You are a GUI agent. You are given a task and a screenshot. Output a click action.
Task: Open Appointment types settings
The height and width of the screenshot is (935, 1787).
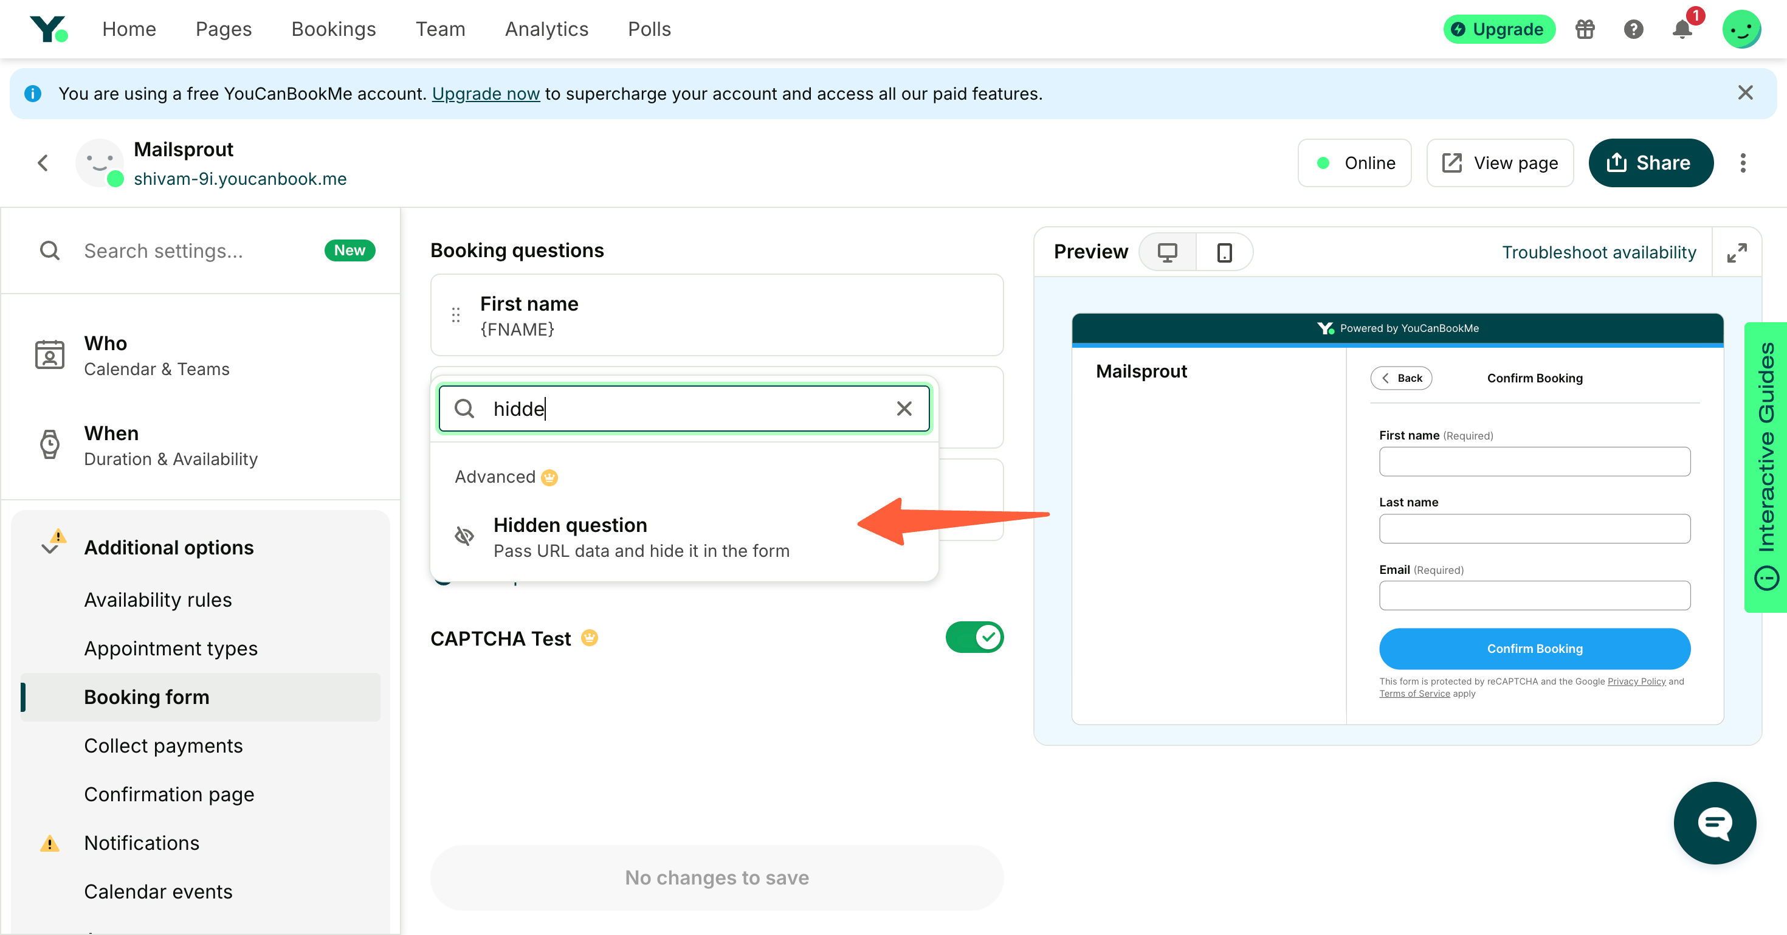(x=171, y=649)
